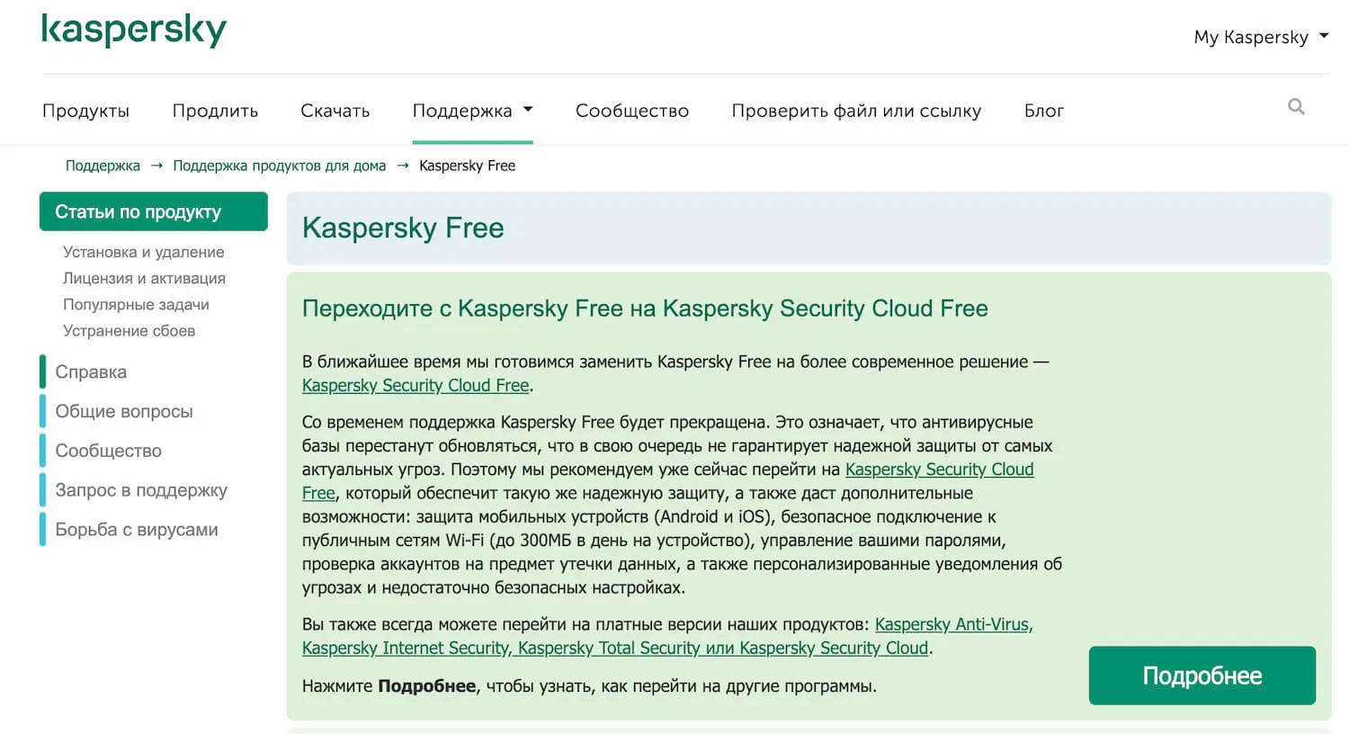Click the Kaspersky logo to go home
The image size is (1349, 734).
point(133,30)
